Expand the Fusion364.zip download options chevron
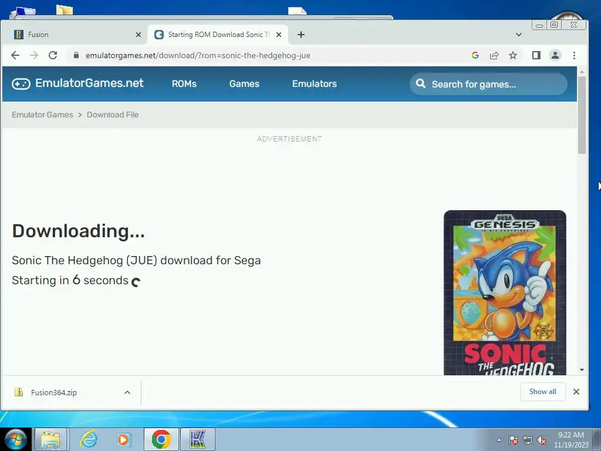This screenshot has height=451, width=601. coord(127,392)
